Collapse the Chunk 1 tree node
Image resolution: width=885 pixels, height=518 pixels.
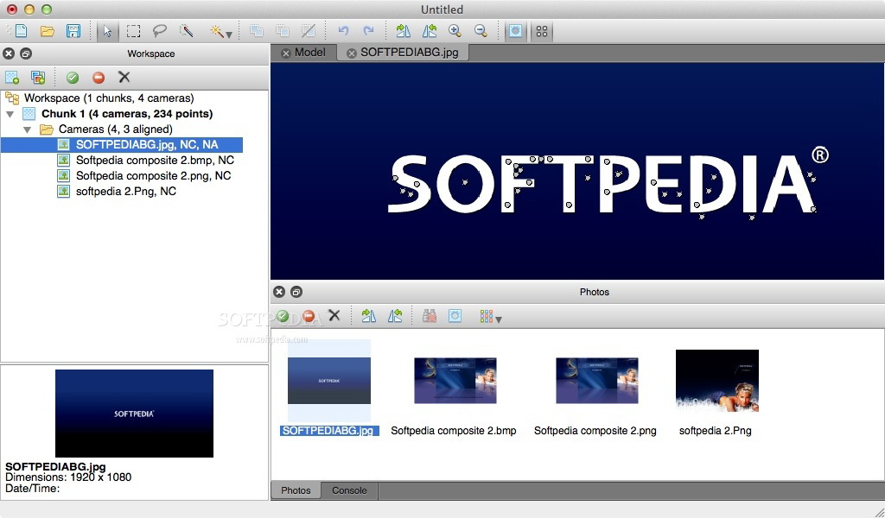10,114
